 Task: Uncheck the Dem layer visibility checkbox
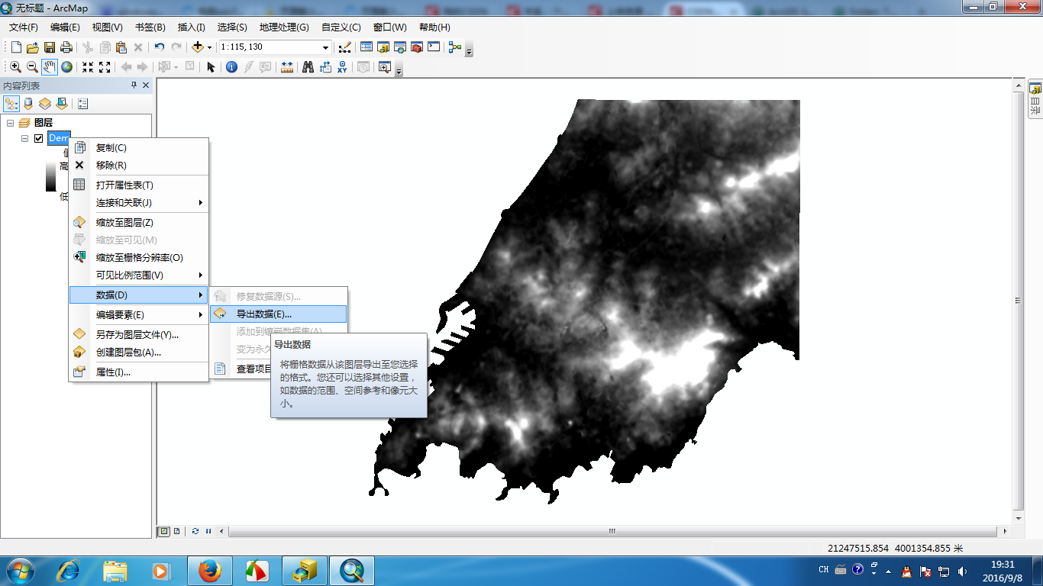[x=37, y=138]
